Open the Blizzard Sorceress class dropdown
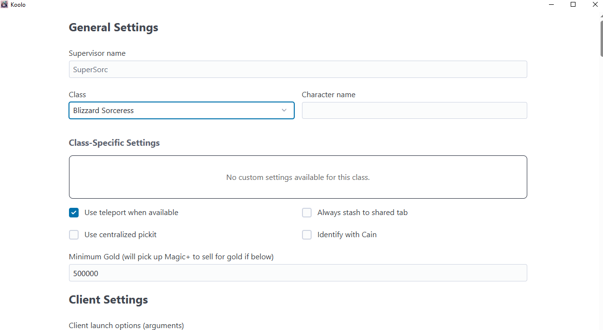 [x=181, y=110]
